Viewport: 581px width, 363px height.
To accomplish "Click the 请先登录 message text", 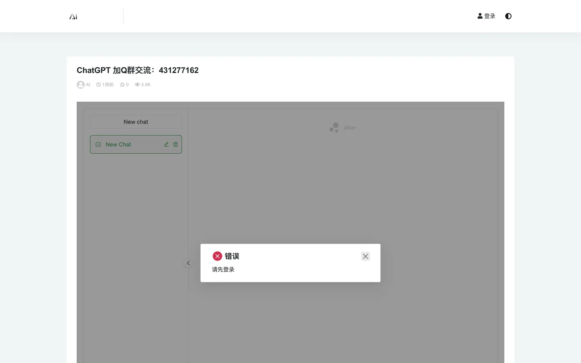I will point(223,269).
